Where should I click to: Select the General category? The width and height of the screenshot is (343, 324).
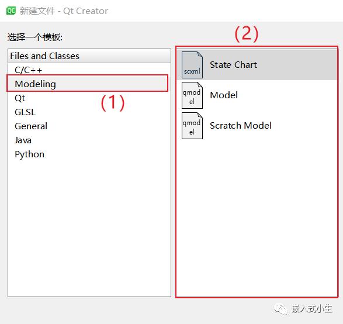[x=89, y=126]
